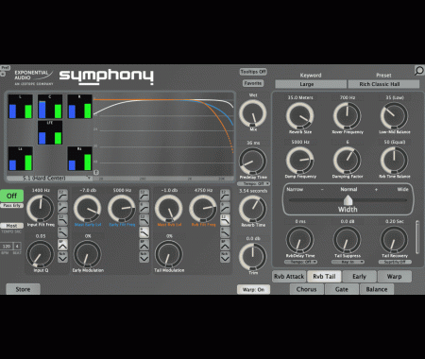Screen dimensions: 425x359
Task: Select 6 dB low-pass for Rvb filter
Action: pos(225,232)
